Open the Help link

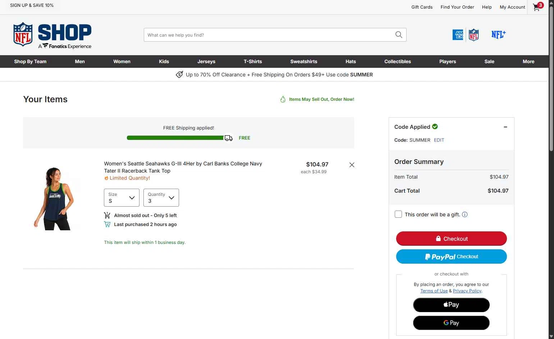[487, 7]
